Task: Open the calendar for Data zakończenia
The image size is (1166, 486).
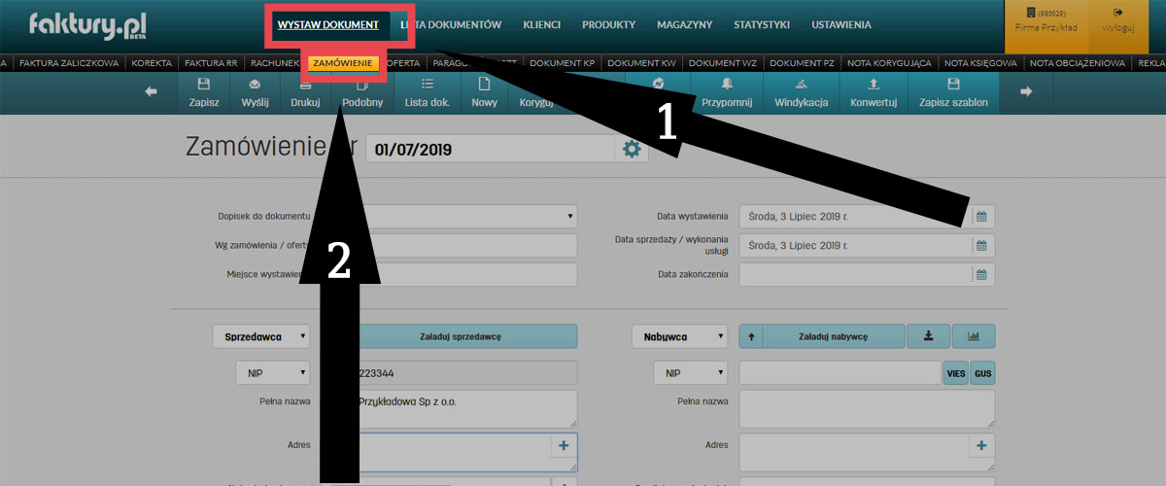Action: point(982,274)
